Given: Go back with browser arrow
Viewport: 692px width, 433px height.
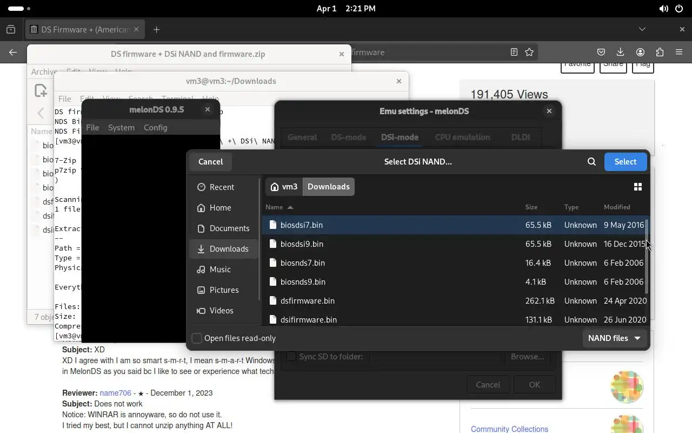Looking at the screenshot, I should pyautogui.click(x=13, y=52).
